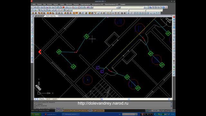Click the first layout tab navigation arrow

click(x=35, y=99)
